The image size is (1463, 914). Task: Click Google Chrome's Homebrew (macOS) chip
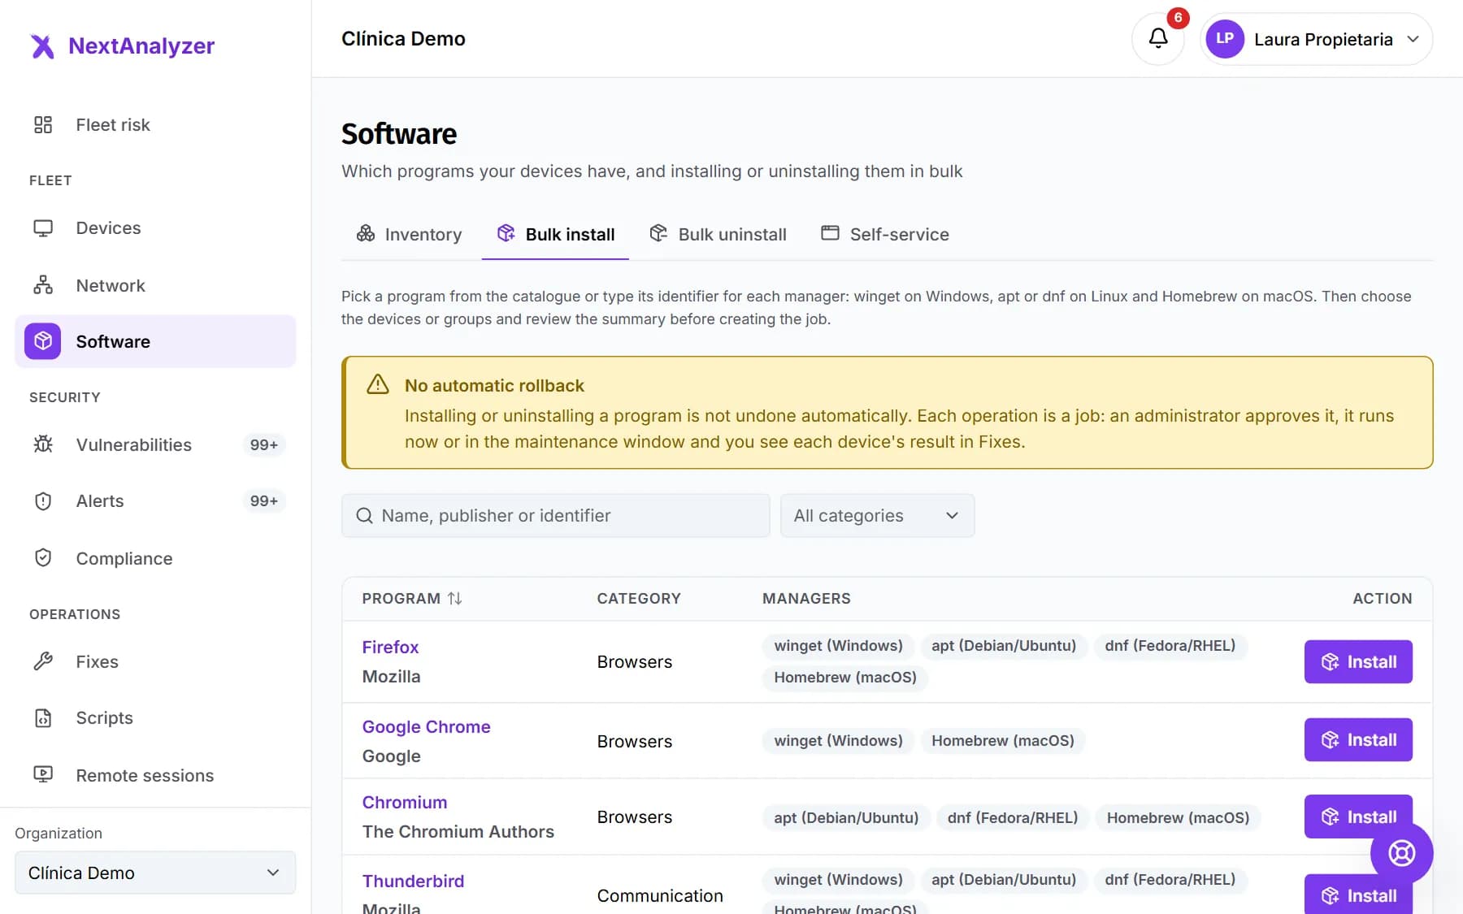1003,741
